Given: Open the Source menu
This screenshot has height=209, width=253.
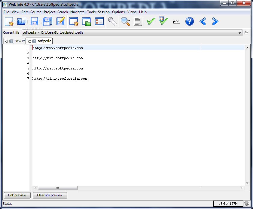Looking at the screenshot, I should point(36,12).
